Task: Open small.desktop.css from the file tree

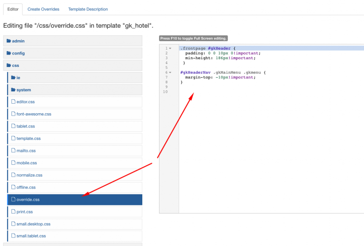Action: click(x=34, y=224)
